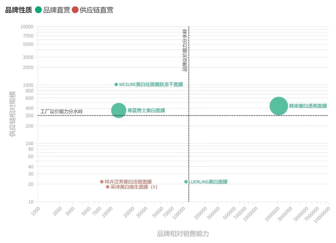
Task: Click the green legend dot for 品牌直营
Action: pyautogui.click(x=38, y=9)
